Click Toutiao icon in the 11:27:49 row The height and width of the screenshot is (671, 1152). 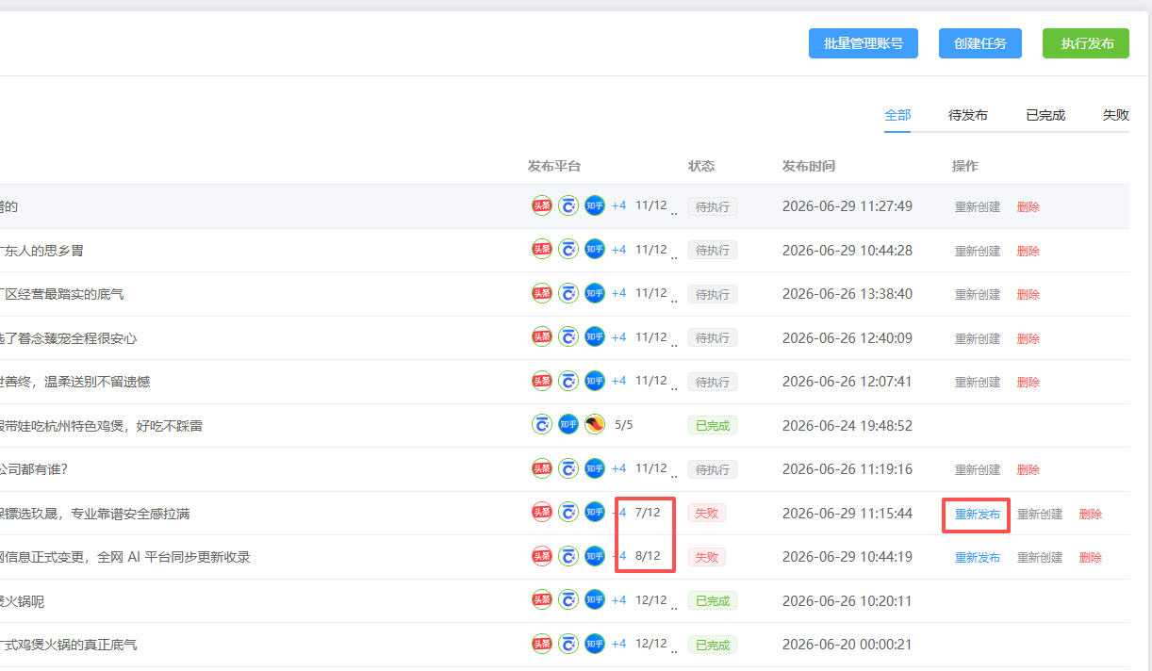coord(542,205)
